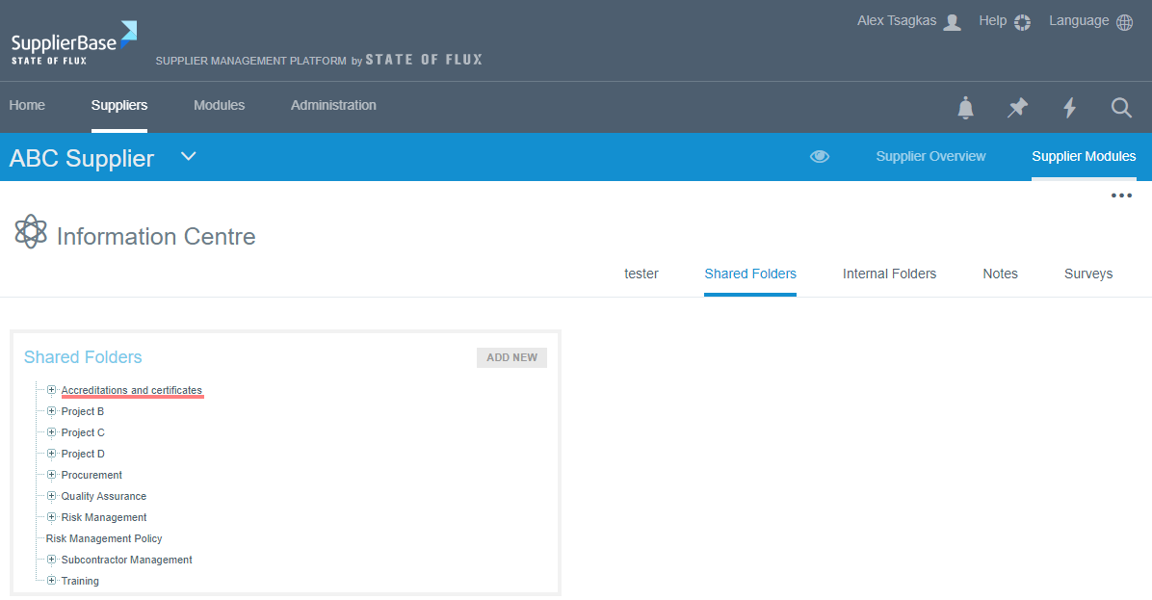Open the Administration menu
Image resolution: width=1152 pixels, height=600 pixels.
333,106
